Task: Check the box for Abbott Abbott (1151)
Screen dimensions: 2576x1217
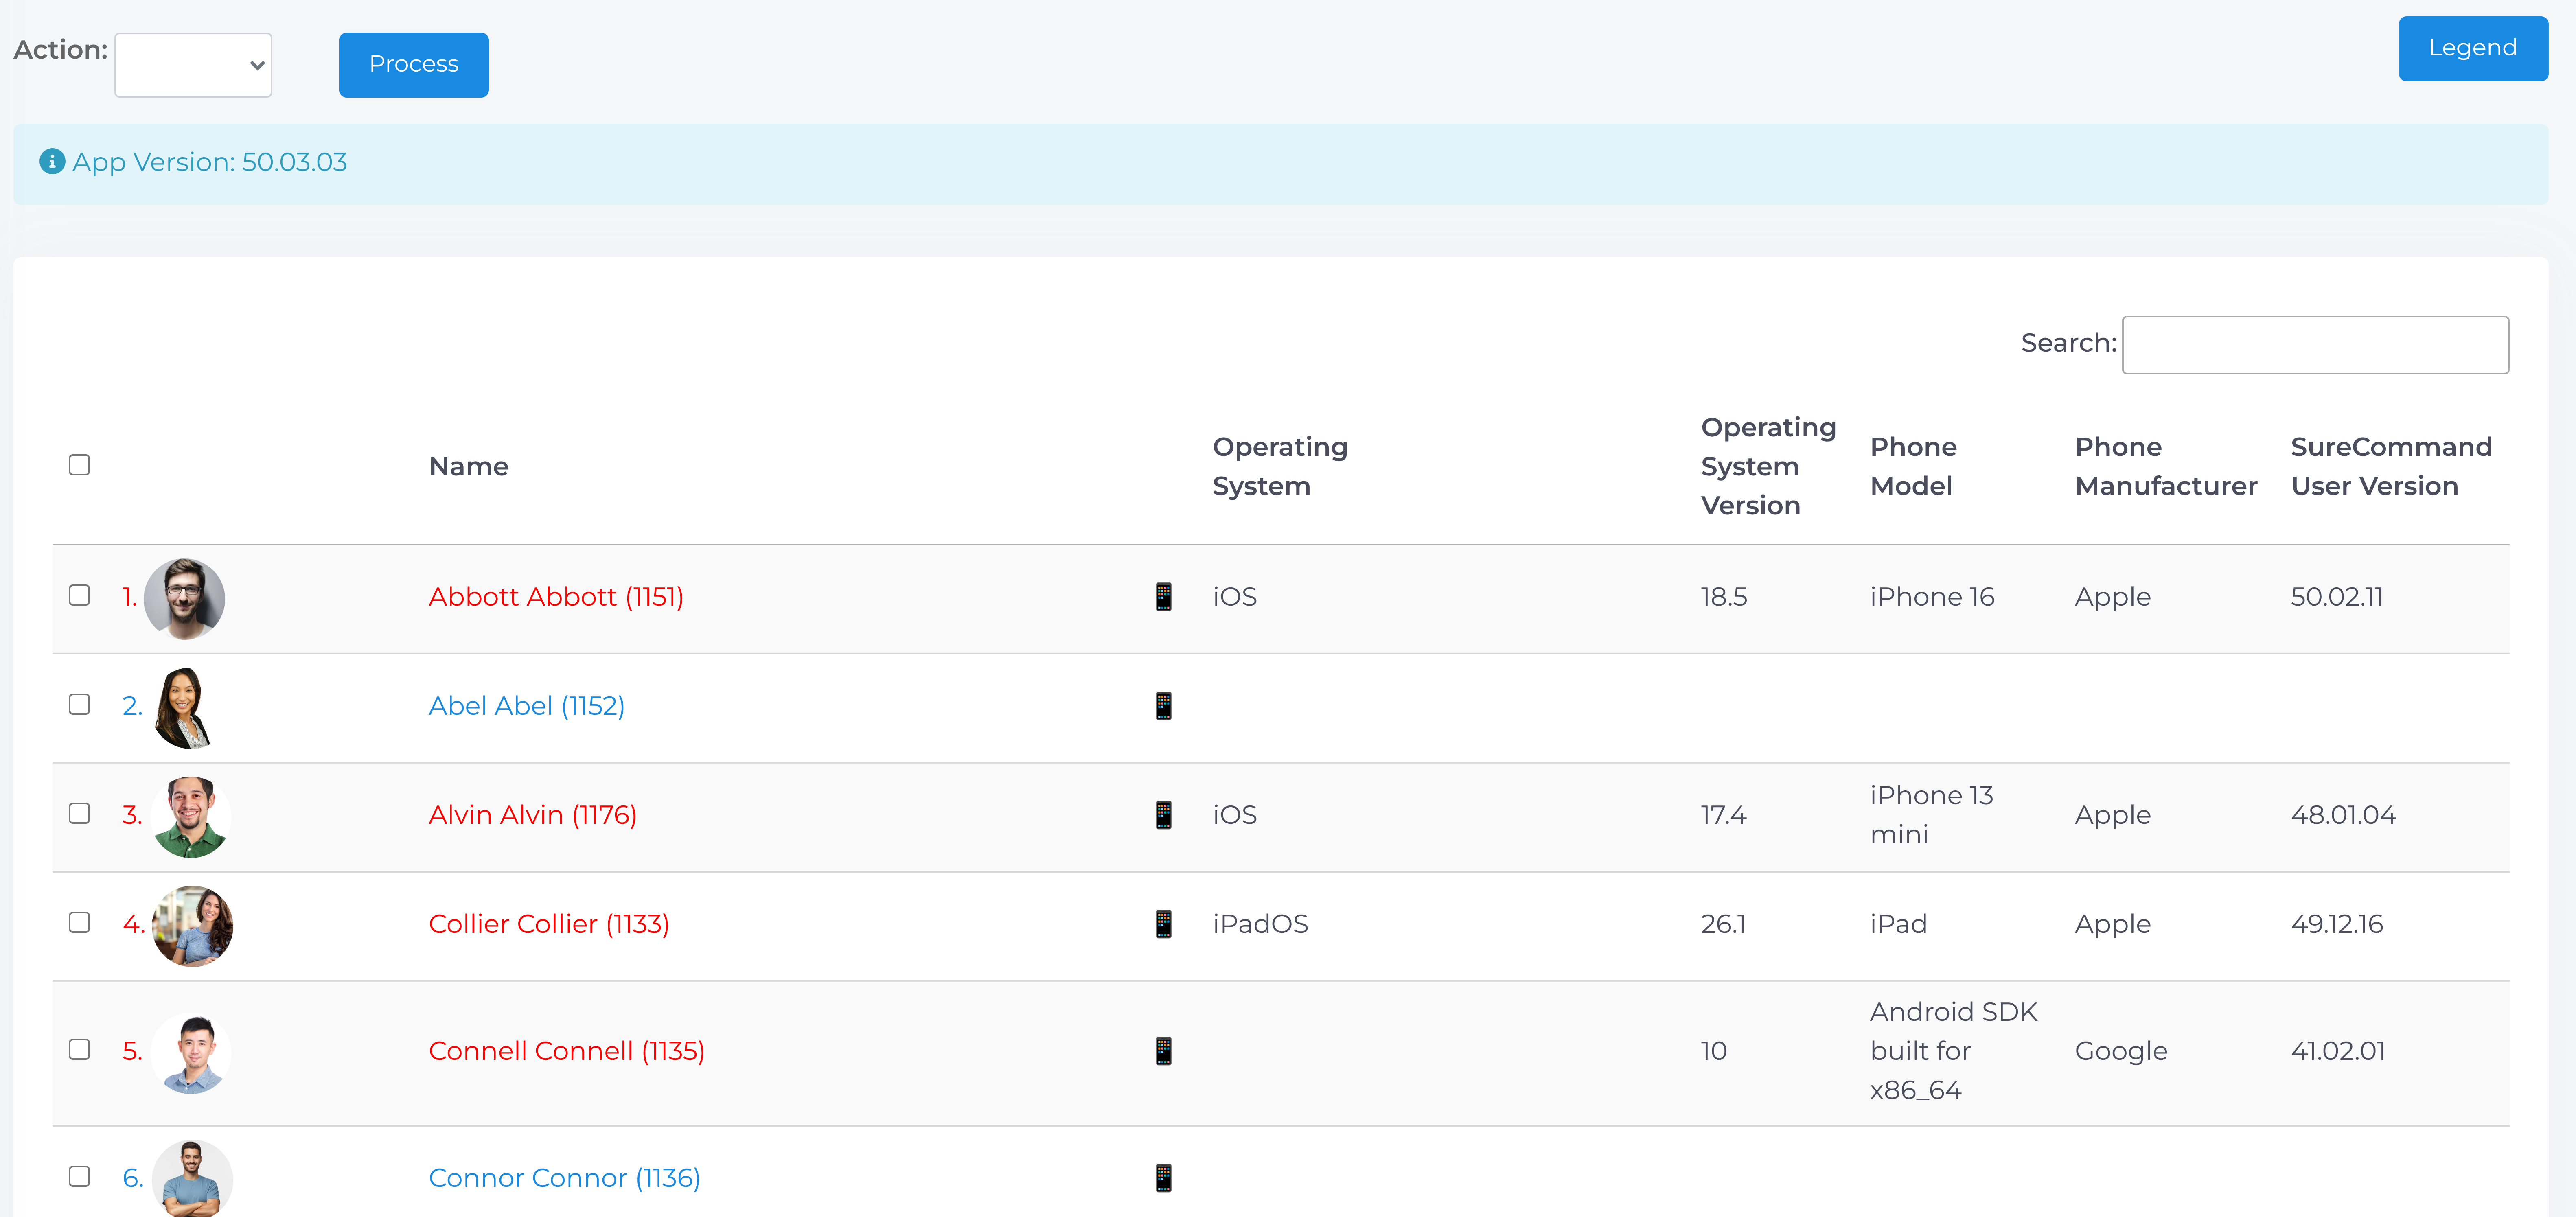Action: point(79,595)
